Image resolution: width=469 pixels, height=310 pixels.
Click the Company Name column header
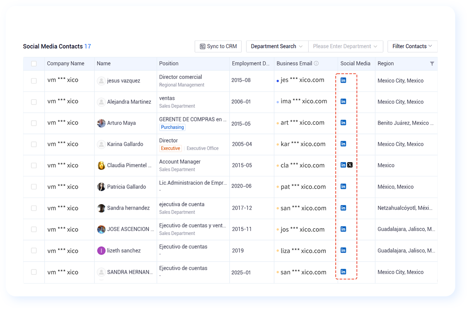66,64
